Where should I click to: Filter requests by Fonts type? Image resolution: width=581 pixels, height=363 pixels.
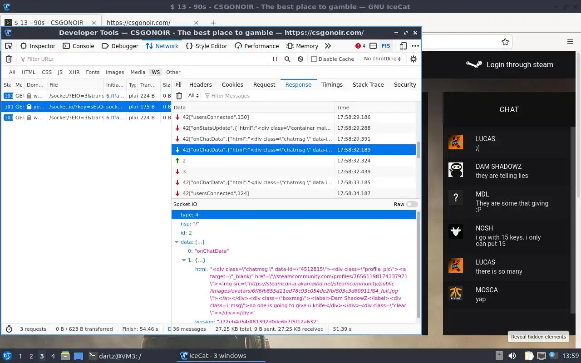[x=93, y=72]
